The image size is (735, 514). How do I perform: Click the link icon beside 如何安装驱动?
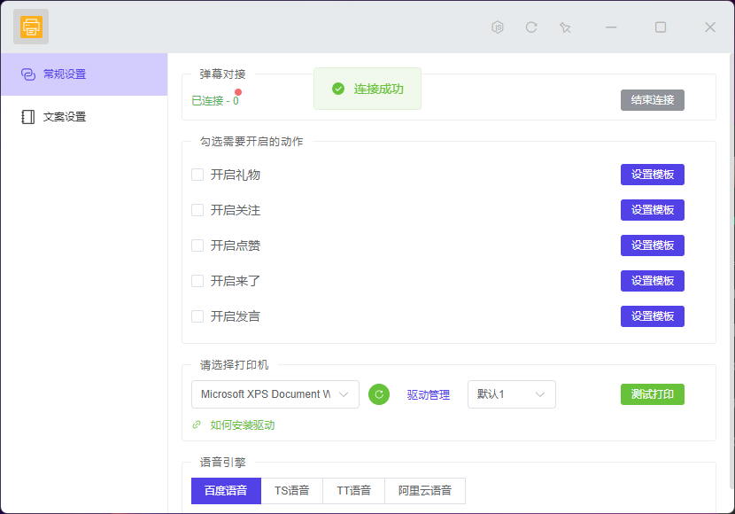[x=197, y=424]
